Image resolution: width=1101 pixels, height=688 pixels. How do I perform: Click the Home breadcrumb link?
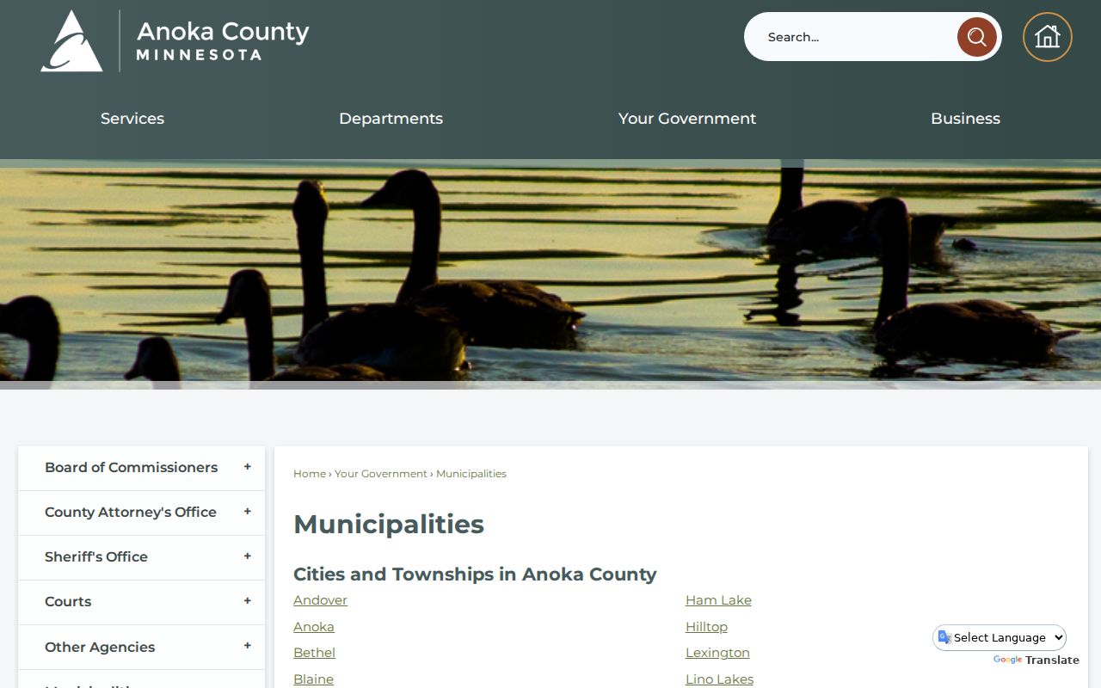(x=310, y=474)
